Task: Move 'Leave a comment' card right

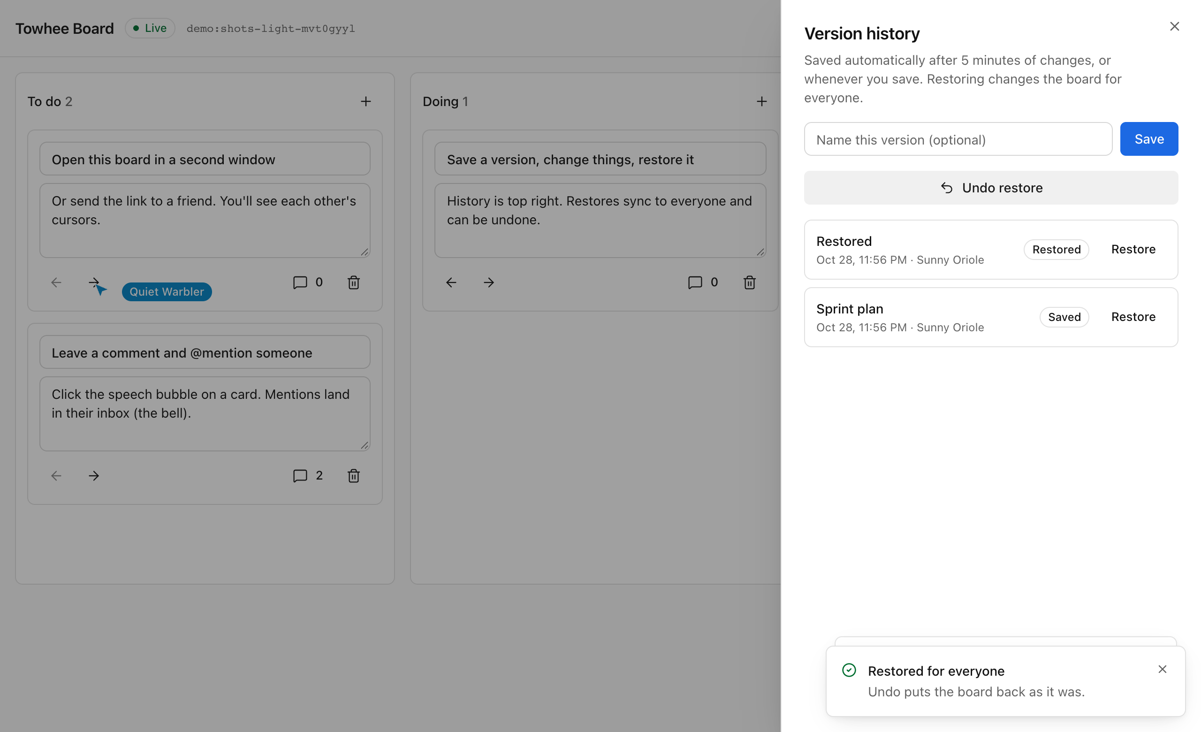Action: click(x=93, y=476)
